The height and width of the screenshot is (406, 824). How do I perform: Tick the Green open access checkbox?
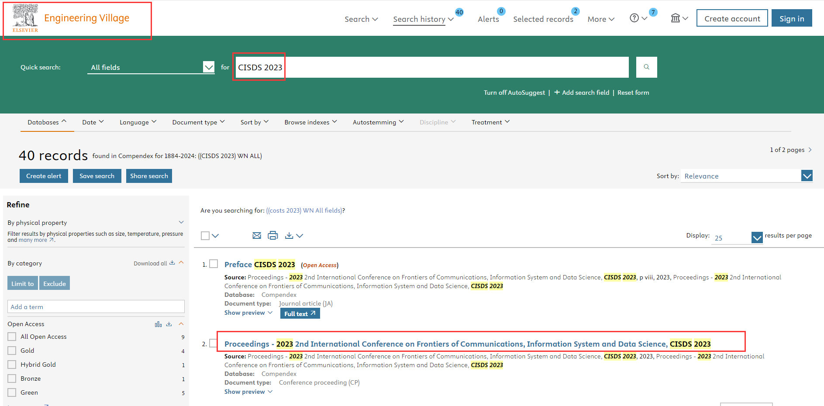pos(12,392)
